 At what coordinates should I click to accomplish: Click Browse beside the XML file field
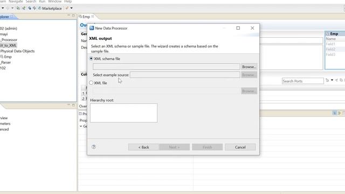click(249, 91)
